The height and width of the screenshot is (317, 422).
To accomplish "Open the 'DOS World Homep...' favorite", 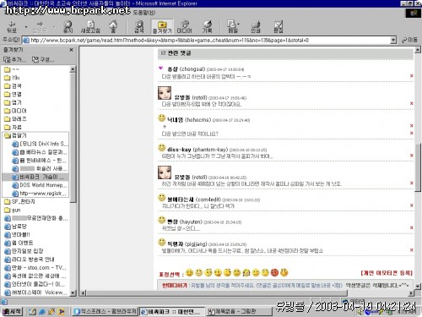I will coord(40,185).
